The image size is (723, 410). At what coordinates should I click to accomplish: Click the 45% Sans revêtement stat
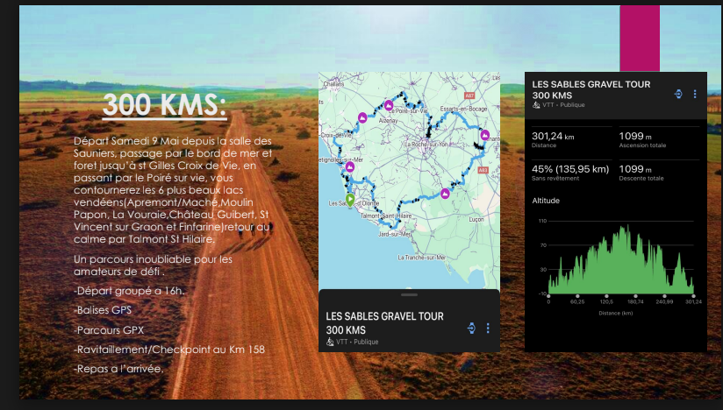coord(570,173)
